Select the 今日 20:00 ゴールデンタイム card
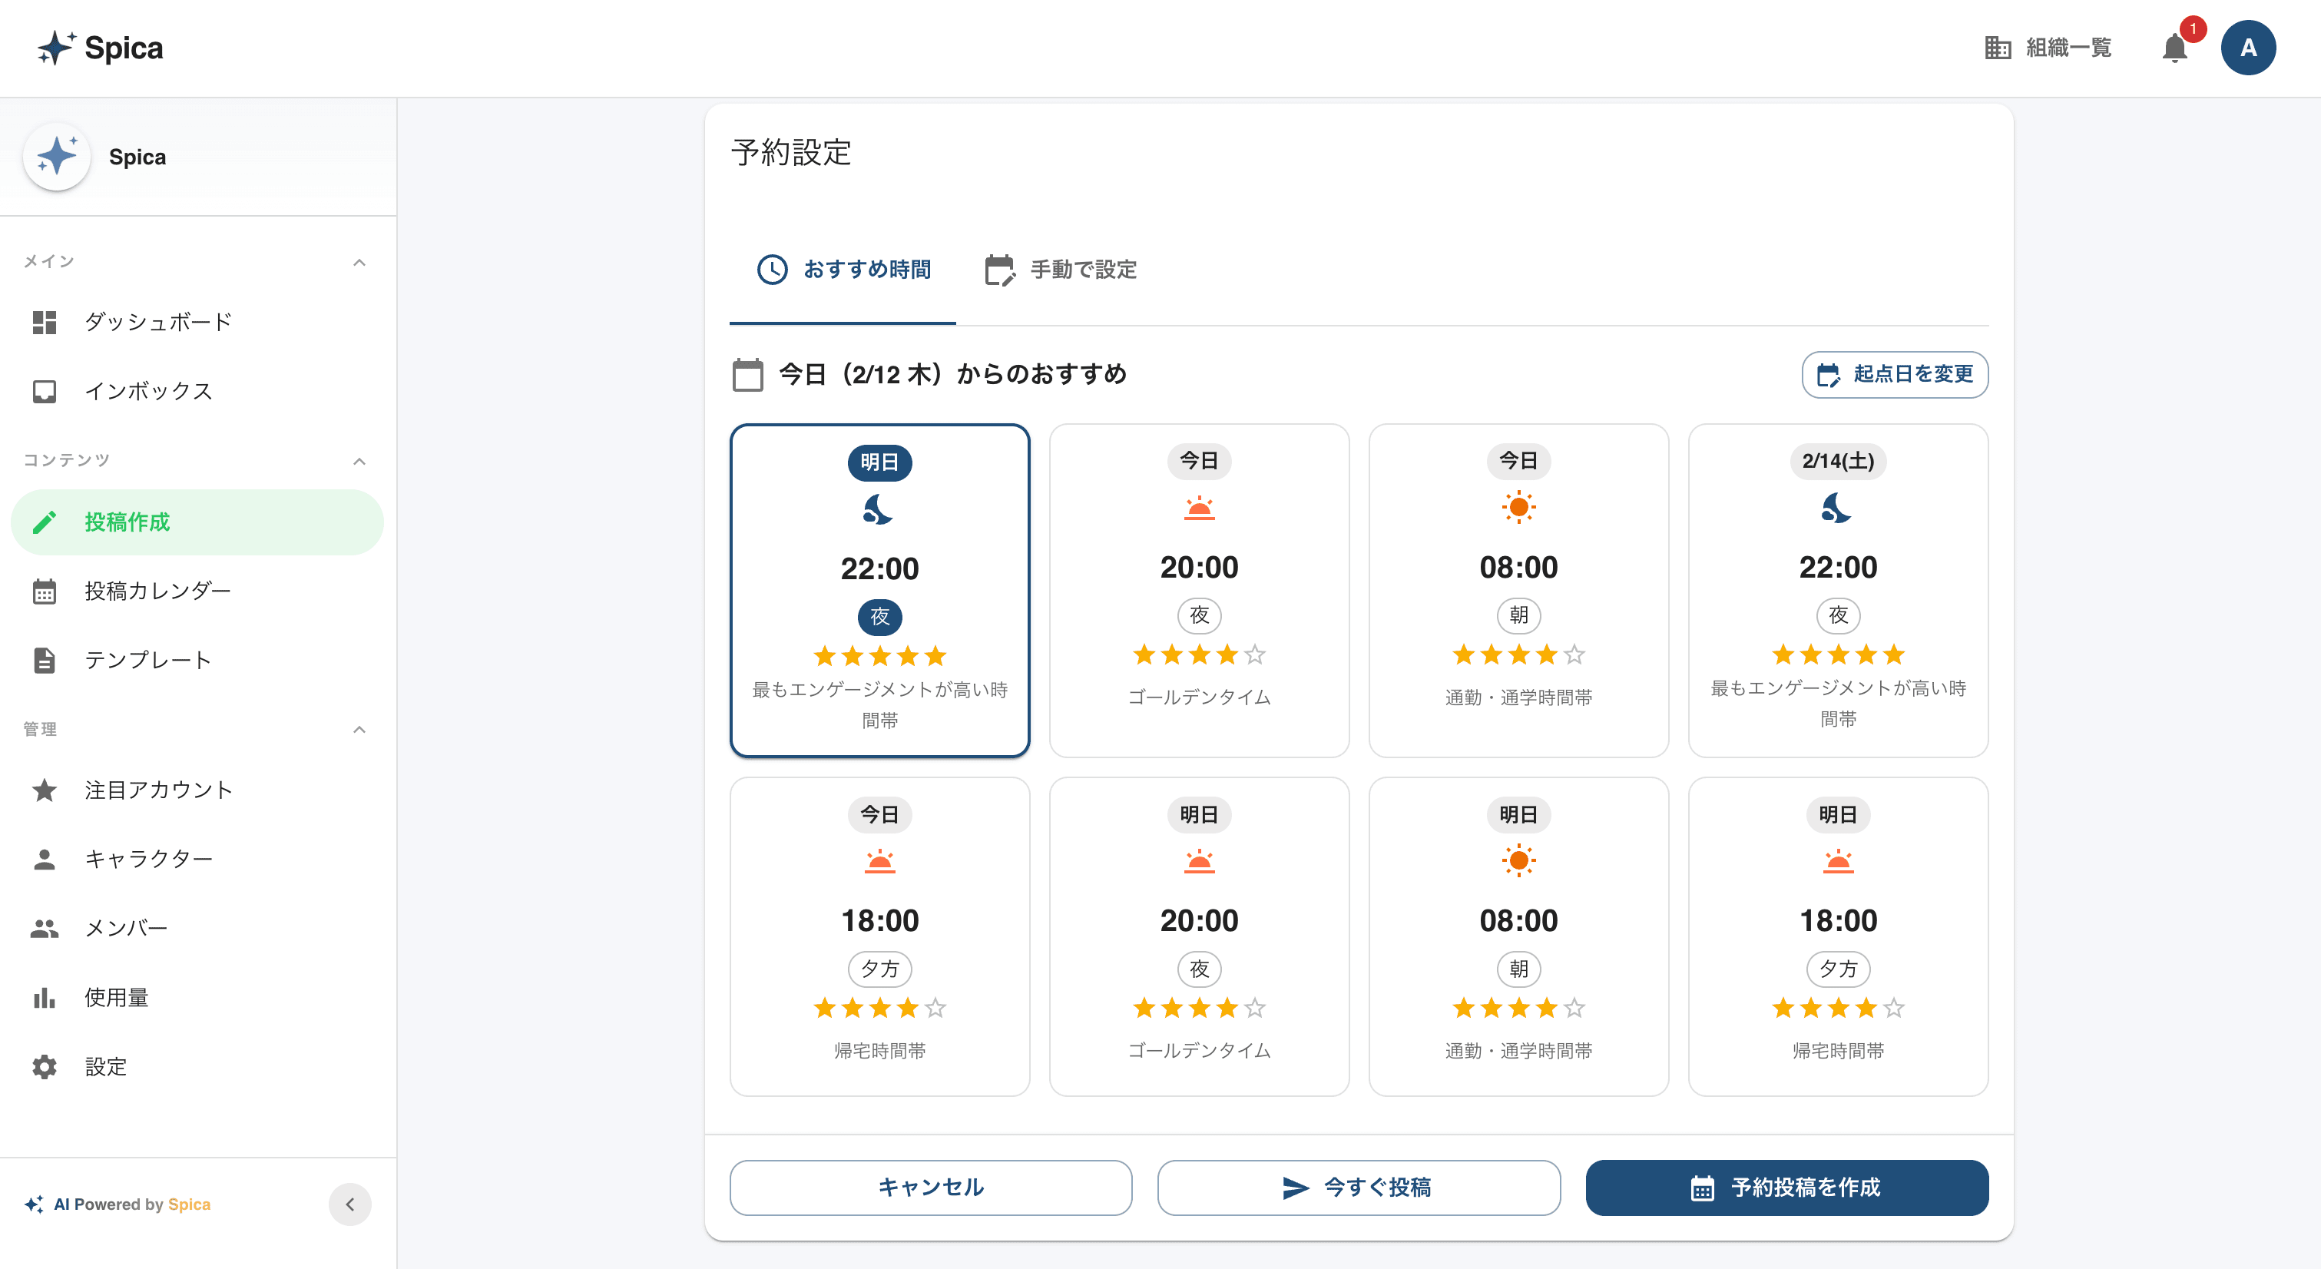 coord(1198,591)
